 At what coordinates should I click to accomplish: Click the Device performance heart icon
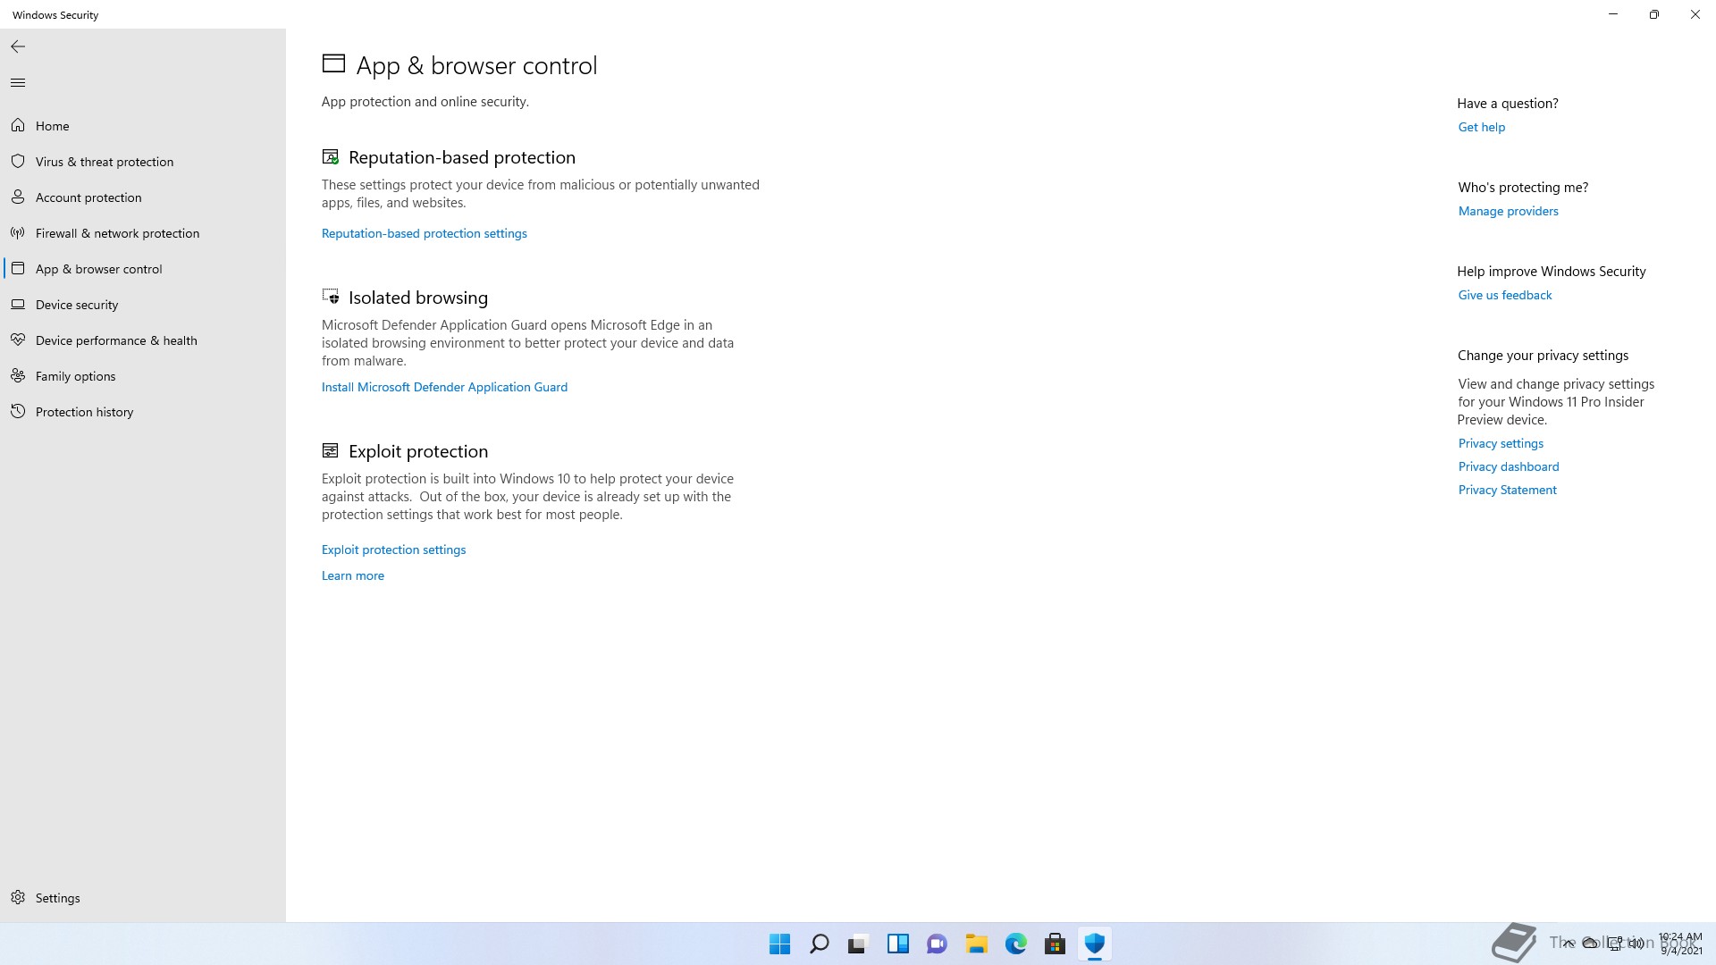click(18, 340)
